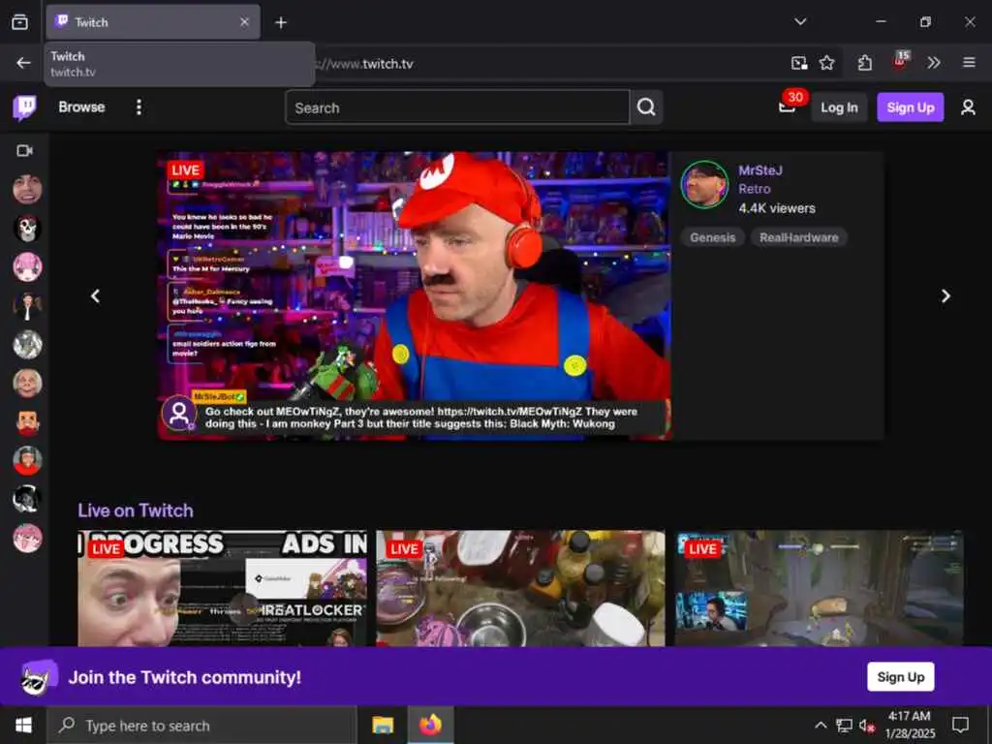Click the twitch.tv address bar
Viewport: 992px width, 744px height.
[x=544, y=64]
